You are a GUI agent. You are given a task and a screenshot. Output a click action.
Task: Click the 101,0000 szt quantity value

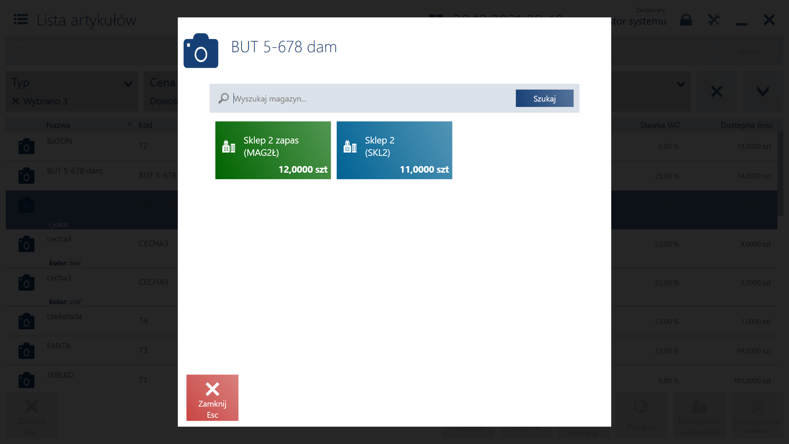752,381
